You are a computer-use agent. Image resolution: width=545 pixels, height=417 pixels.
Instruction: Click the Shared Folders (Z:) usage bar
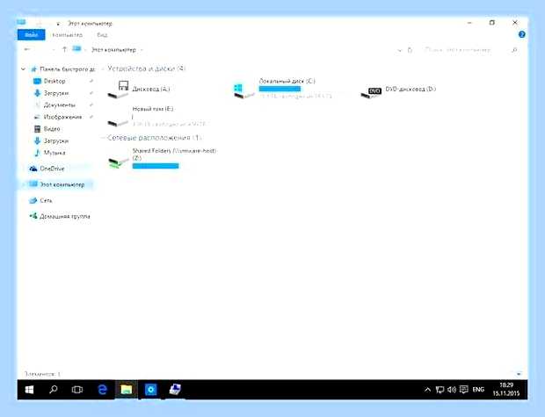(156, 166)
